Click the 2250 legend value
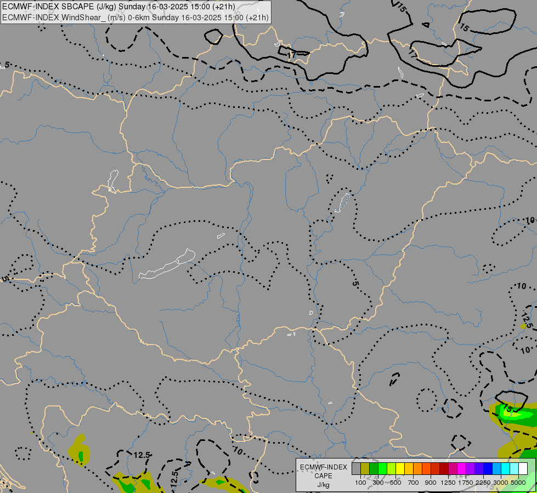The width and height of the screenshot is (537, 493). [x=483, y=483]
